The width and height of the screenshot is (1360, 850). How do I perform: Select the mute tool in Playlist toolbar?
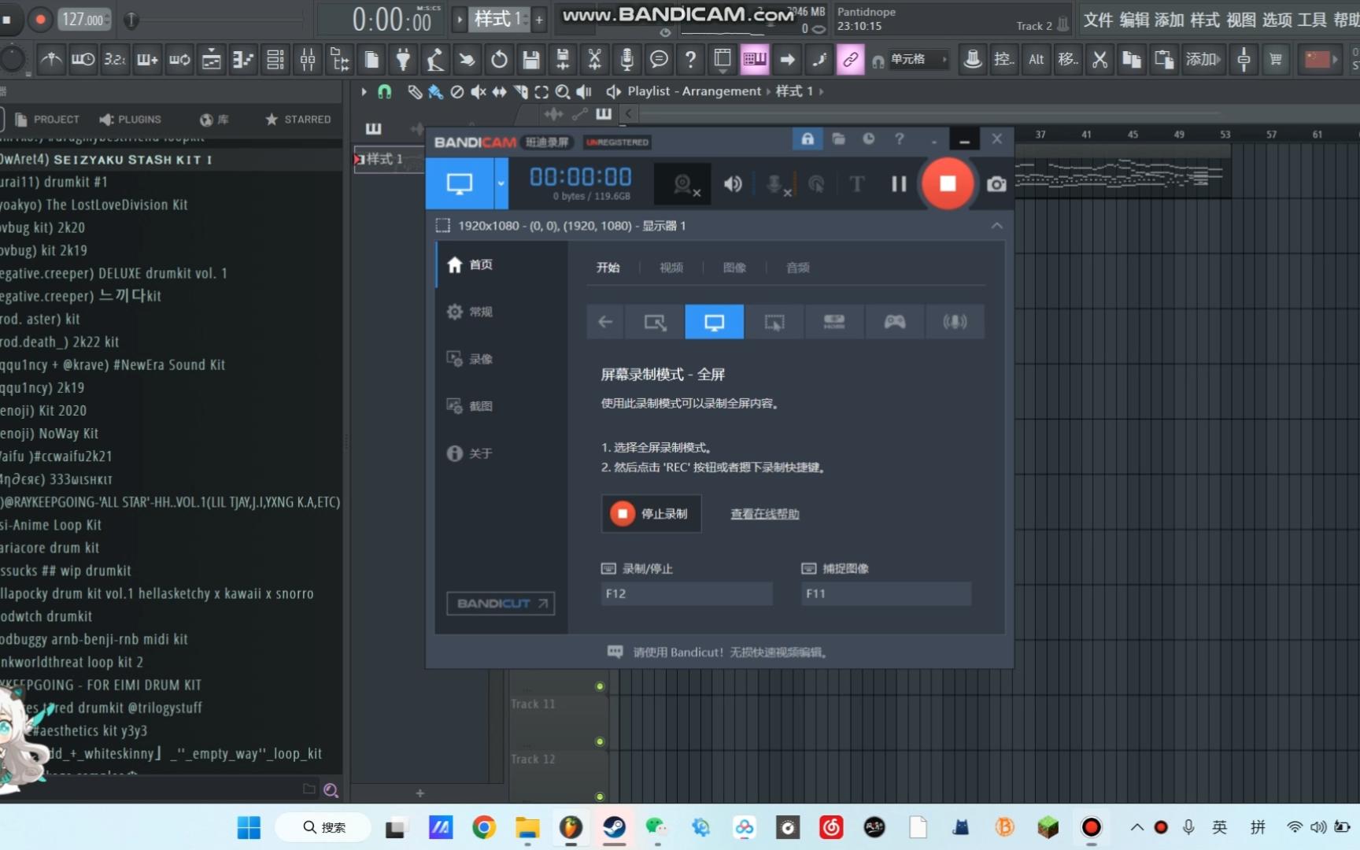(x=478, y=91)
